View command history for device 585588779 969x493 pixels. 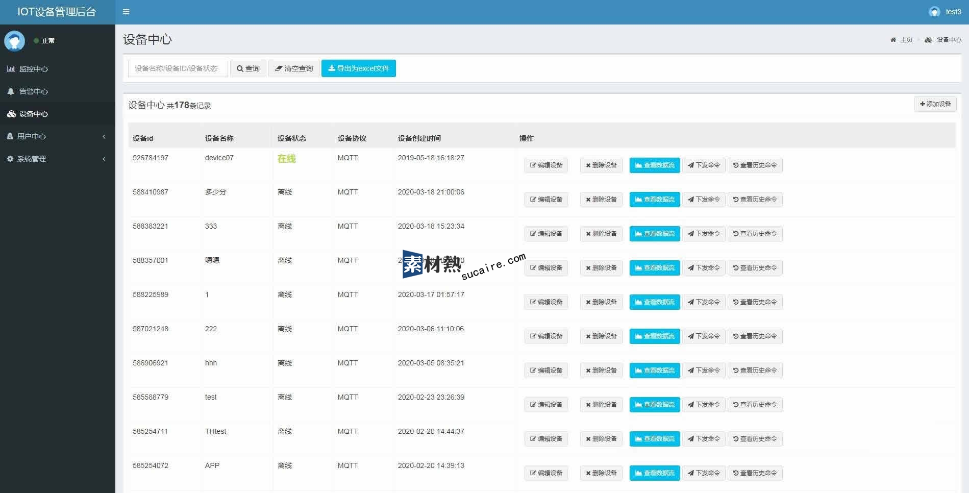[755, 405]
